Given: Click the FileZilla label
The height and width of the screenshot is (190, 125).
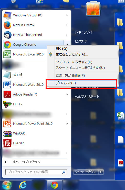Looking at the screenshot, I should (19, 143).
